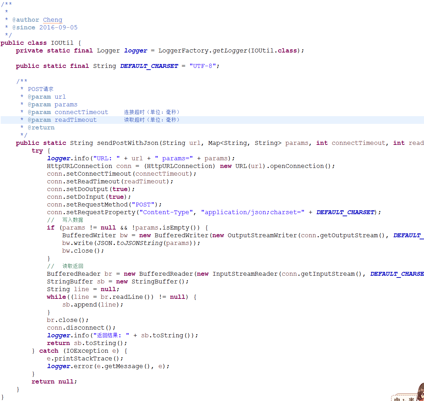The image size is (424, 401).
Task: Click the "返回结果: " string literal
Action: (x=111, y=336)
